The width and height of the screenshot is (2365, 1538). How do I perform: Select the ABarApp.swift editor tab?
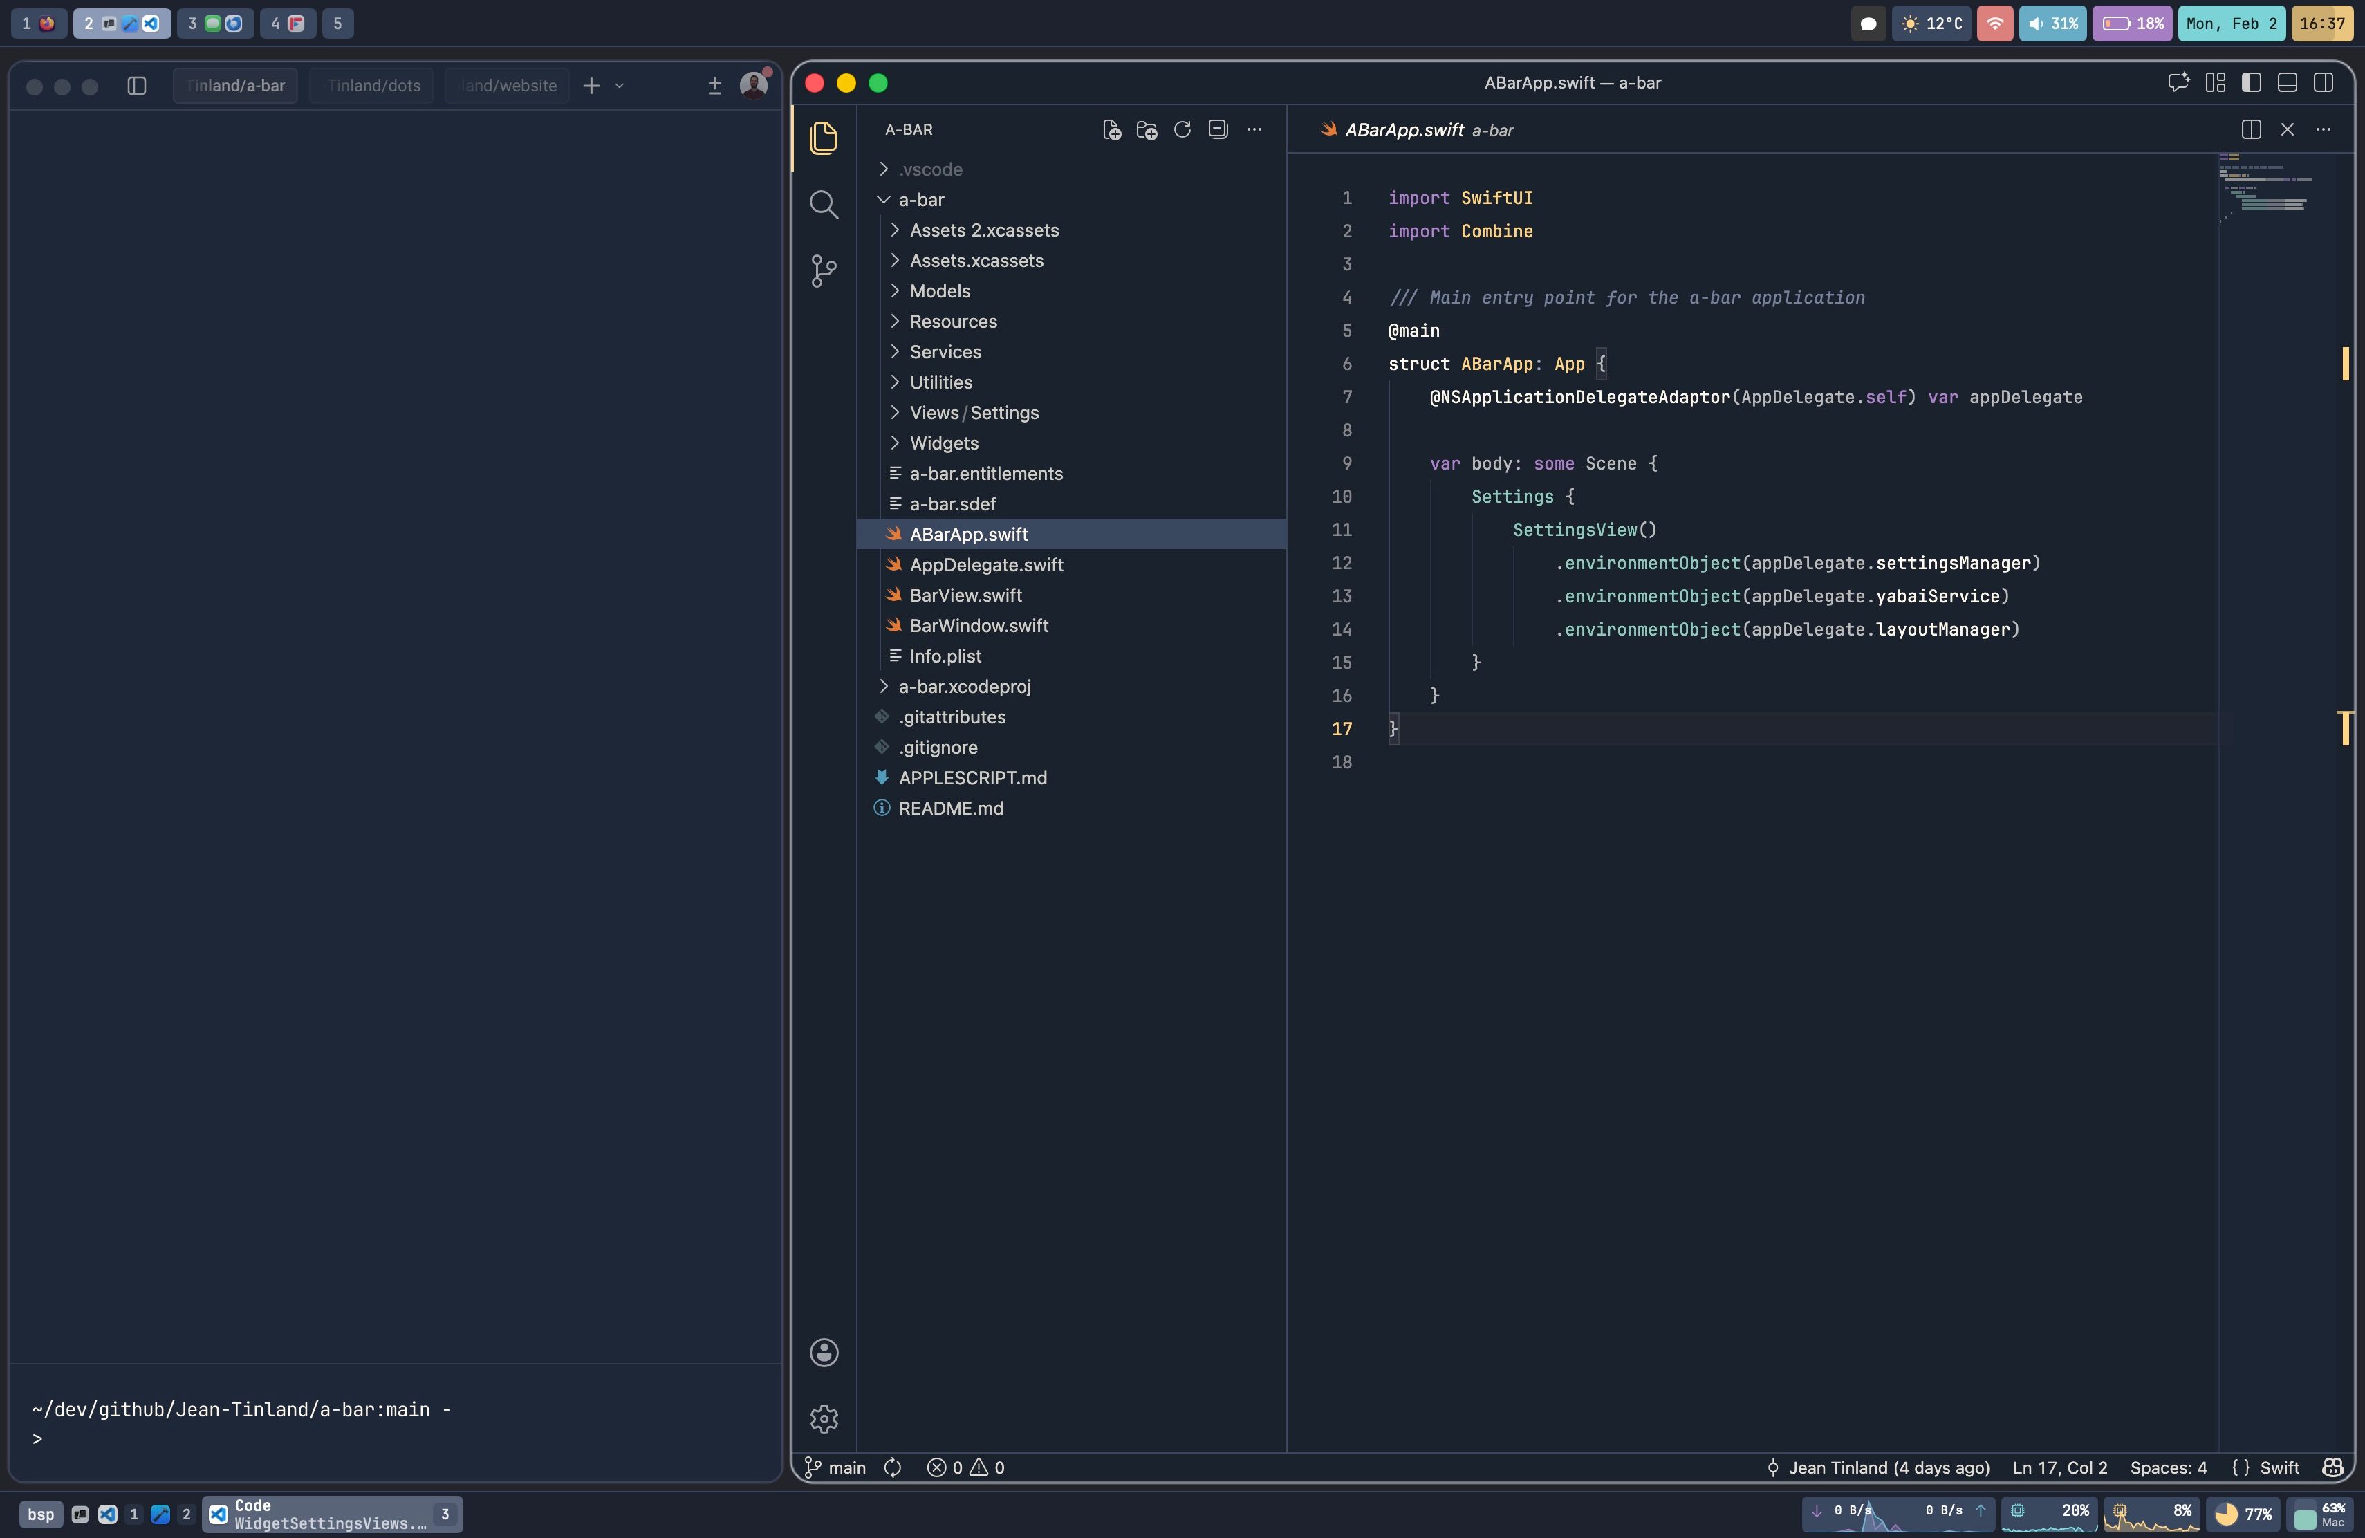[1403, 130]
